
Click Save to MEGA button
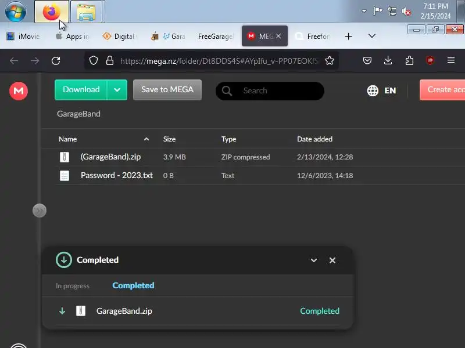point(167,90)
